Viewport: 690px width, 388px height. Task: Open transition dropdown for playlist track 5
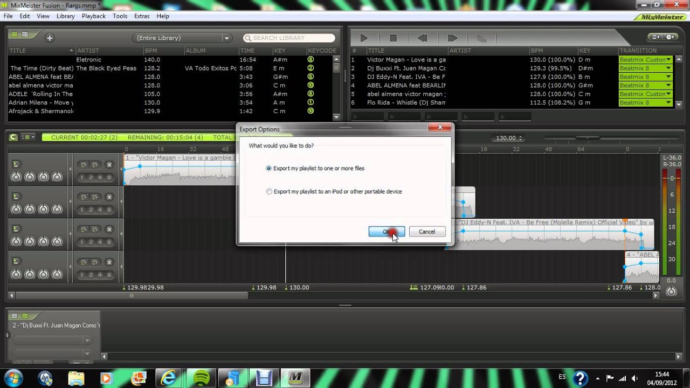[668, 94]
